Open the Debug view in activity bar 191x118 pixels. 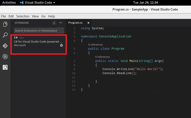(x=5, y=57)
